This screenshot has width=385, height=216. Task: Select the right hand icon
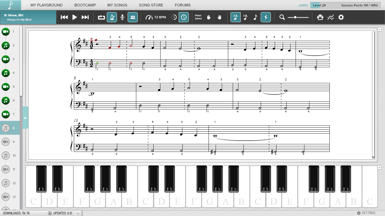click(x=220, y=17)
